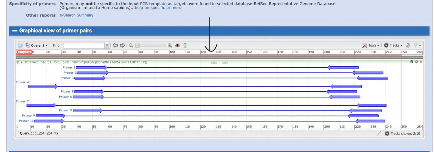Image resolution: width=434 pixels, height=152 pixels.
Task: Click the Primer 10 forward arrow
Action: pyautogui.click(x=49, y=121)
